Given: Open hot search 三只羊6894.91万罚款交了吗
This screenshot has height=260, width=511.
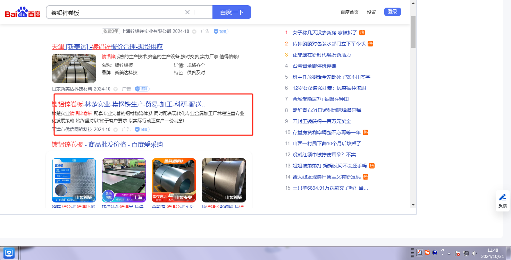Looking at the screenshot, I should tap(330, 188).
